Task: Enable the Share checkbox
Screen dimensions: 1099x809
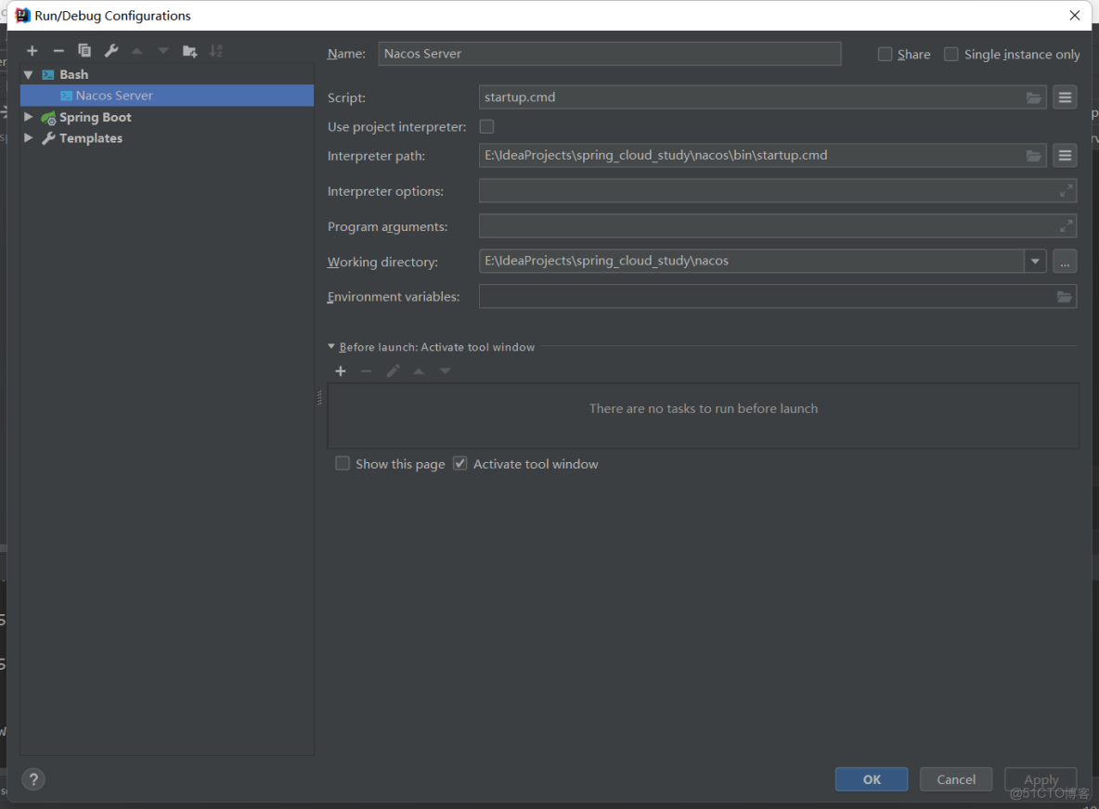Action: [x=885, y=54]
